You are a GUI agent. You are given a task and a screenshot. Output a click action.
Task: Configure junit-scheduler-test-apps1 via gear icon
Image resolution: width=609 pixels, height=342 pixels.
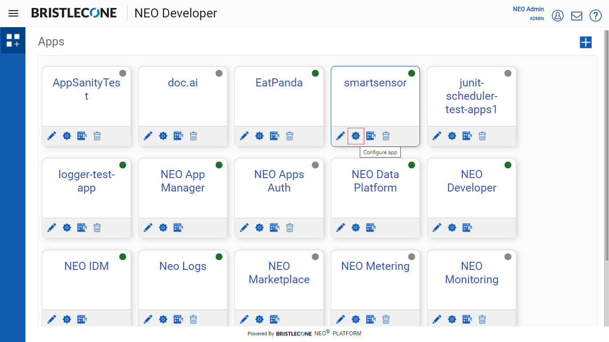pyautogui.click(x=452, y=136)
